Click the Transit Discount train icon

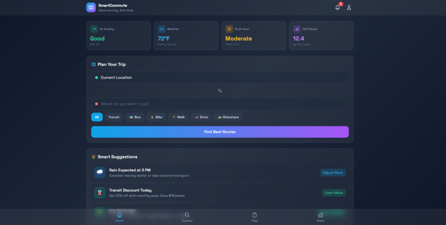[x=100, y=193]
